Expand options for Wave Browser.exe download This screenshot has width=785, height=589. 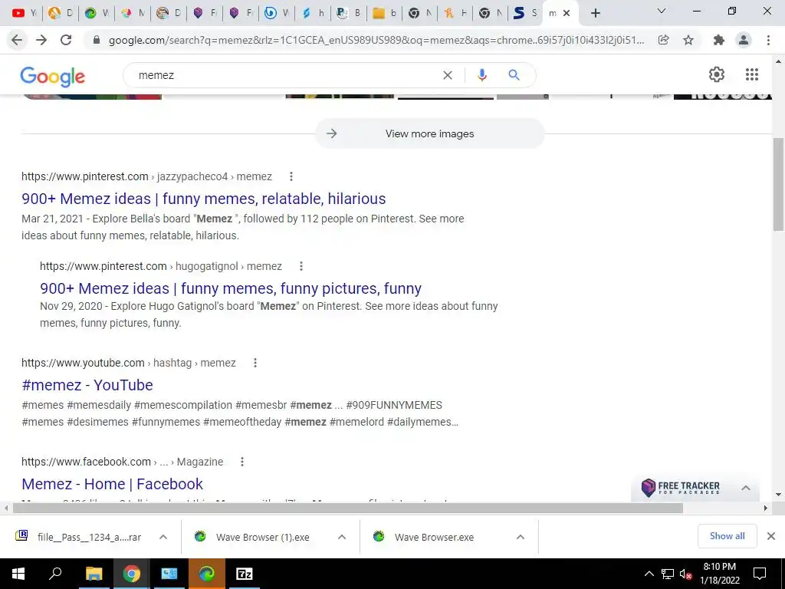tap(521, 537)
